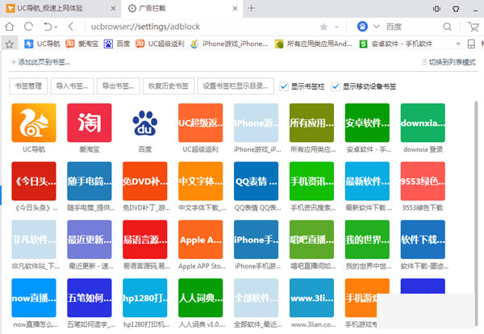This screenshot has height=334, width=484.
Task: Open the 安卓软件 green tile
Action: tap(367, 123)
